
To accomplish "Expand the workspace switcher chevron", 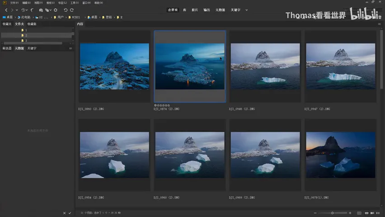I will point(247,10).
